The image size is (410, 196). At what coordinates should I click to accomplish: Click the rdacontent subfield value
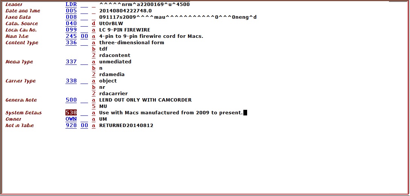pos(114,55)
